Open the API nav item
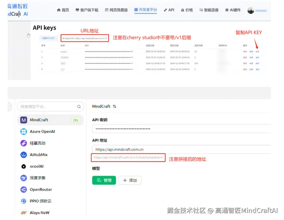 point(169,10)
